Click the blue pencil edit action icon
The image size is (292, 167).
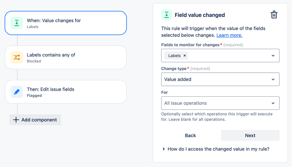pos(17,92)
